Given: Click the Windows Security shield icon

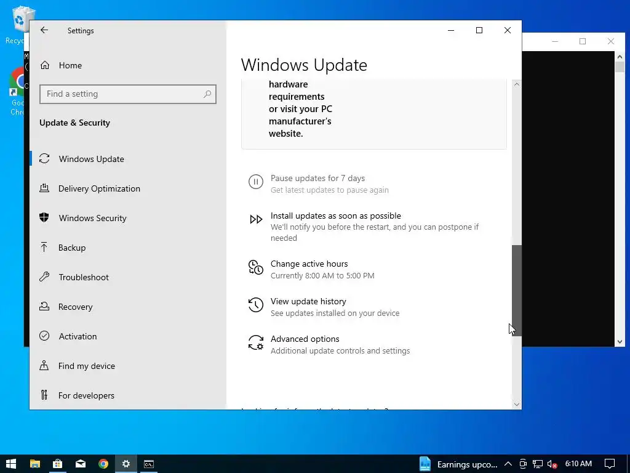Looking at the screenshot, I should (x=44, y=217).
